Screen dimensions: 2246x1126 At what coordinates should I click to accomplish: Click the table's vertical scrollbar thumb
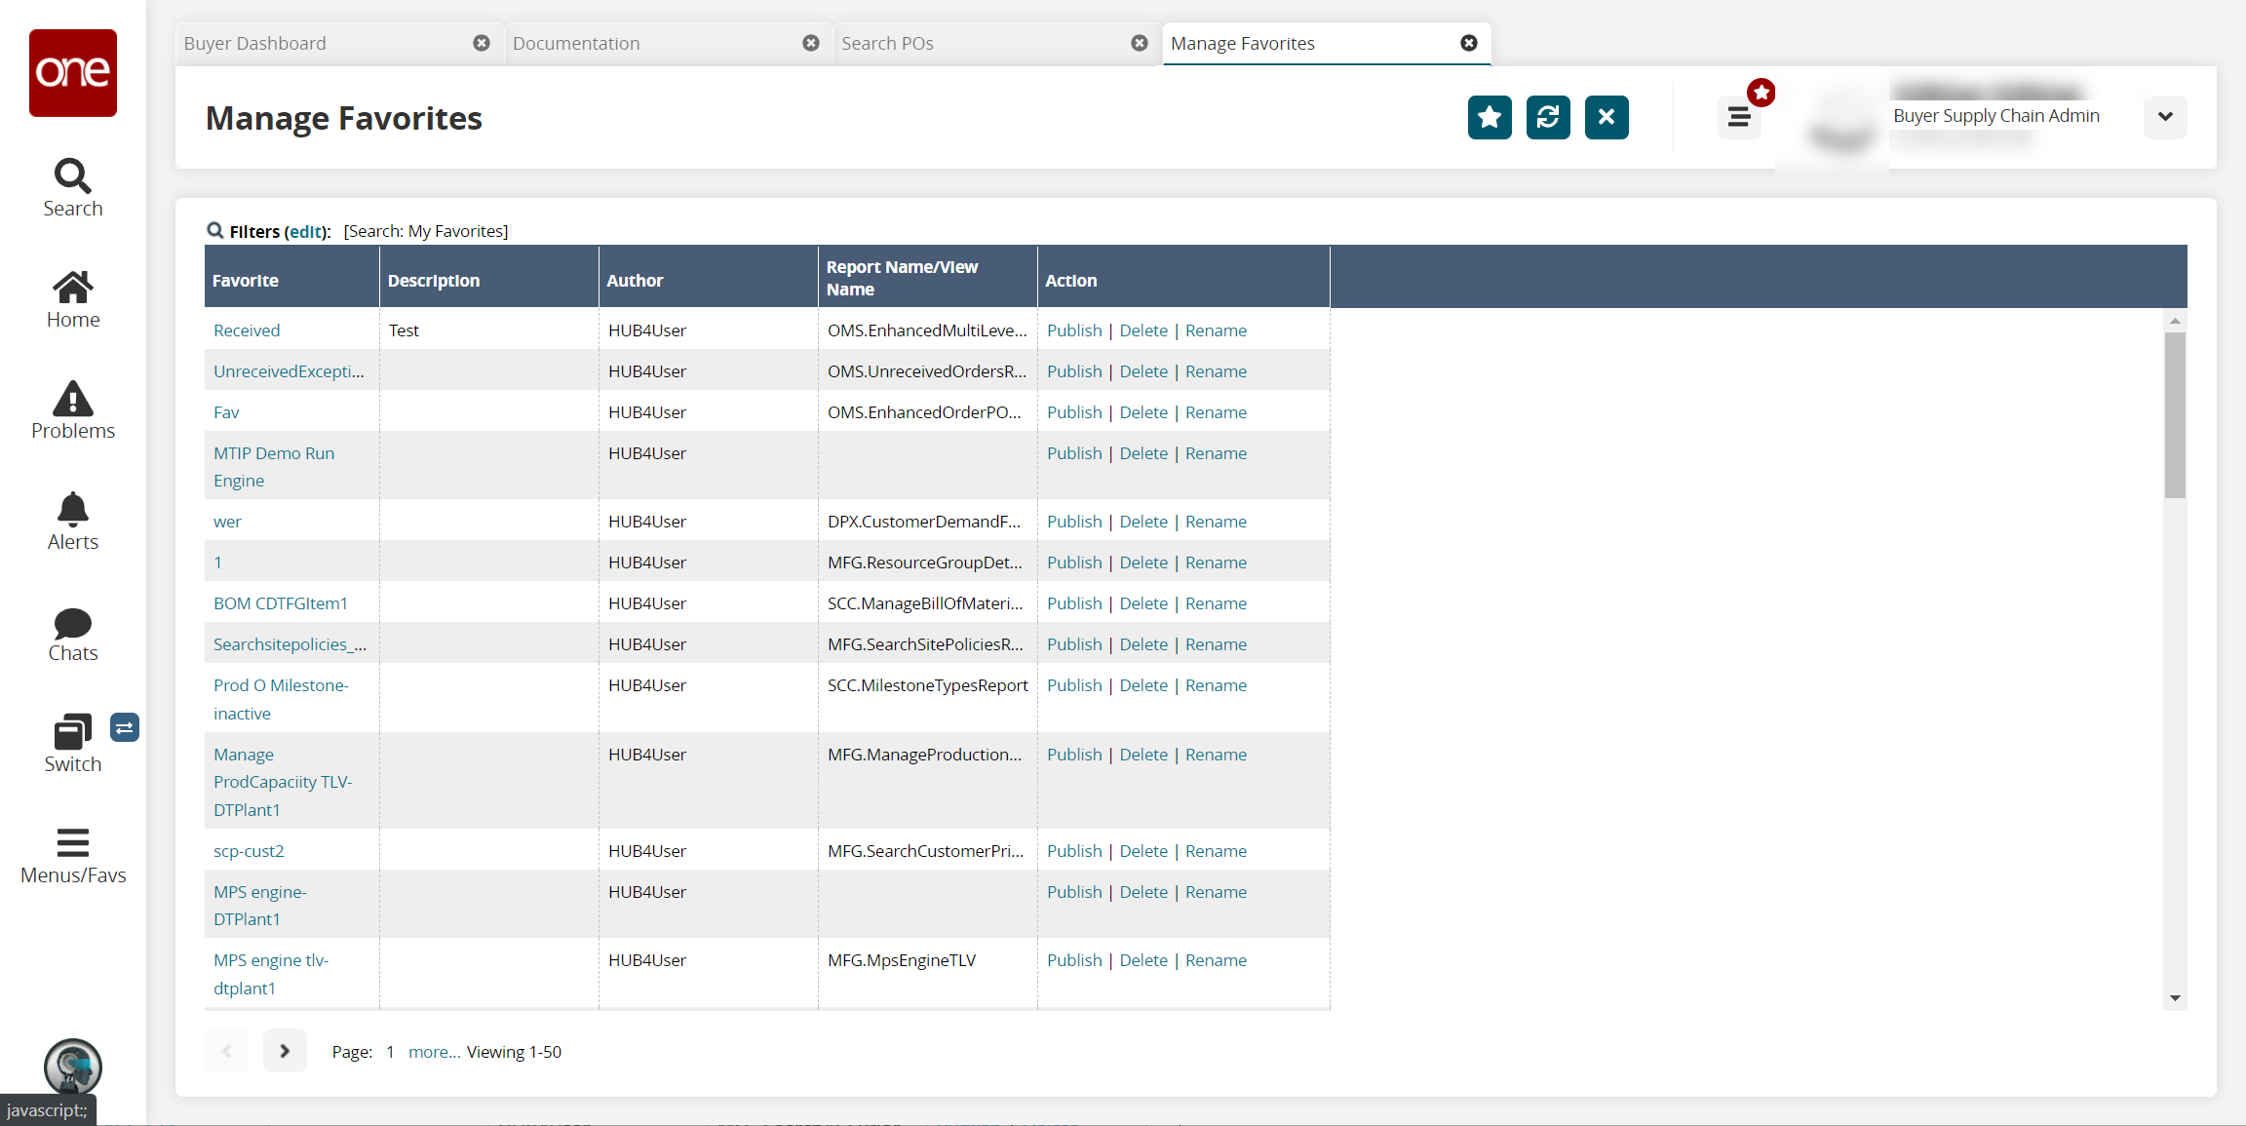point(2174,414)
